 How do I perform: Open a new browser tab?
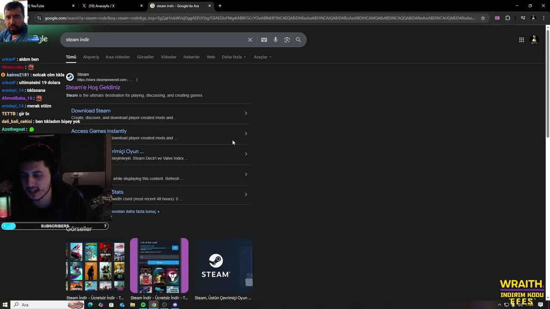(220, 6)
